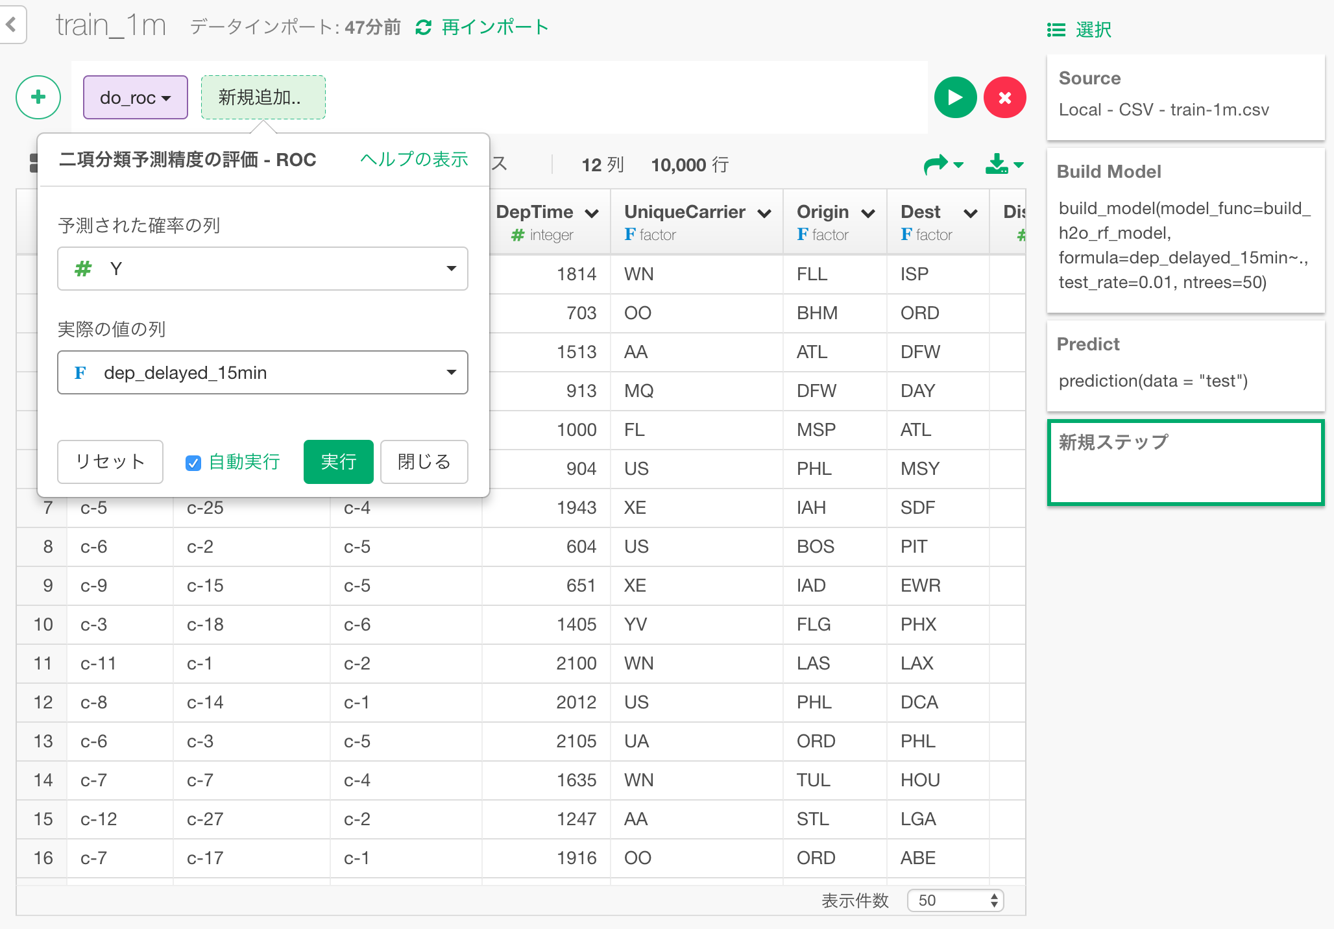Select the Build Model step

click(1185, 230)
